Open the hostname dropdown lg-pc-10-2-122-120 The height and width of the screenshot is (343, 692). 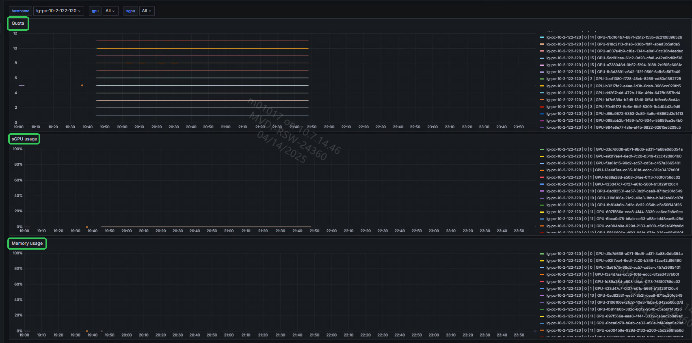pyautogui.click(x=58, y=11)
